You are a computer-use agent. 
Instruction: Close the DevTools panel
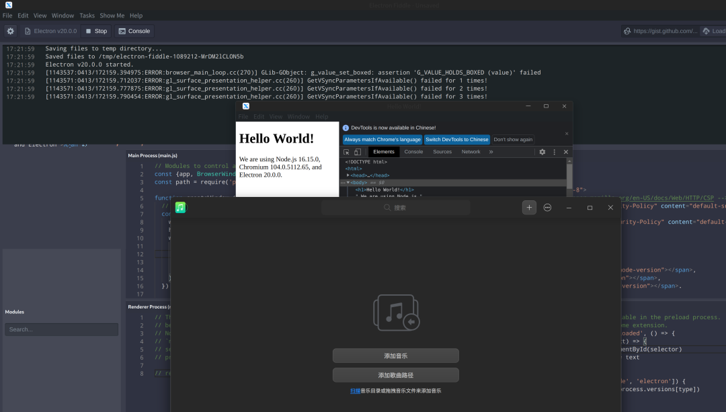(566, 152)
